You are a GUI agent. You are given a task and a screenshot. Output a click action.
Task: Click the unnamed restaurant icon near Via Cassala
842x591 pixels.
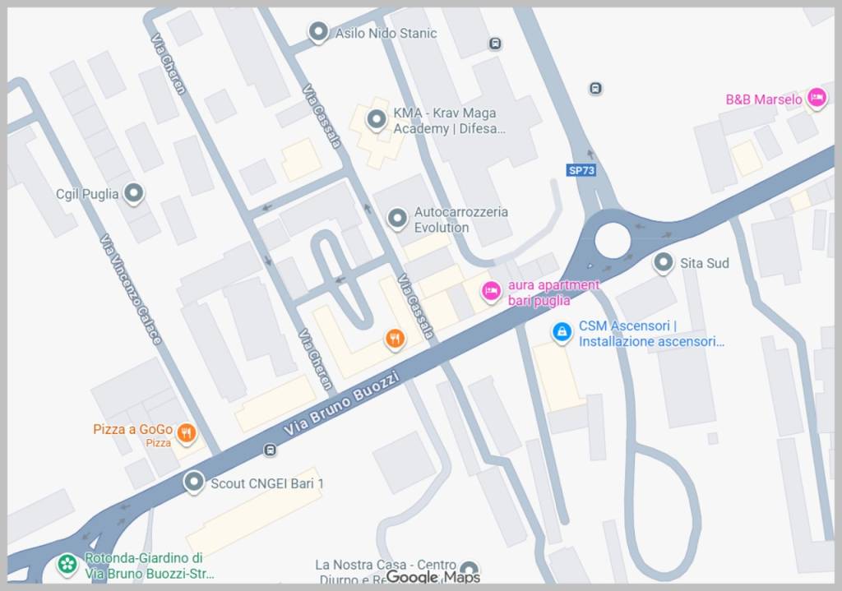pyautogui.click(x=396, y=339)
